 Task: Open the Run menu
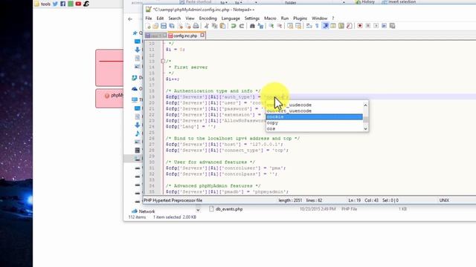(285, 19)
